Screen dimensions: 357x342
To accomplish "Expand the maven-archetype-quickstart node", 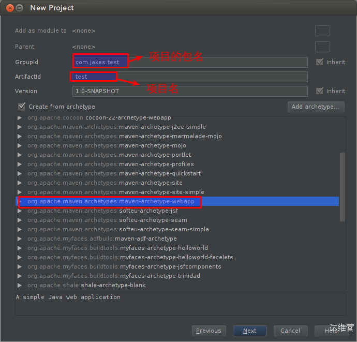I will [20, 173].
